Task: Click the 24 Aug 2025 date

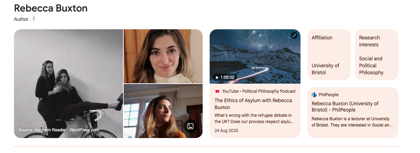Action: [x=226, y=131]
